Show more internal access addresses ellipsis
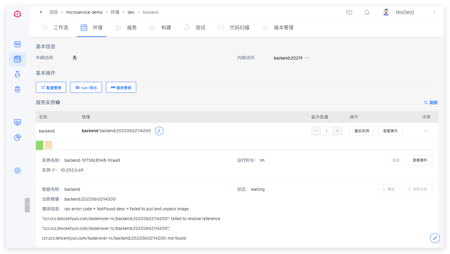Image resolution: width=450 pixels, height=254 pixels. pos(307,58)
